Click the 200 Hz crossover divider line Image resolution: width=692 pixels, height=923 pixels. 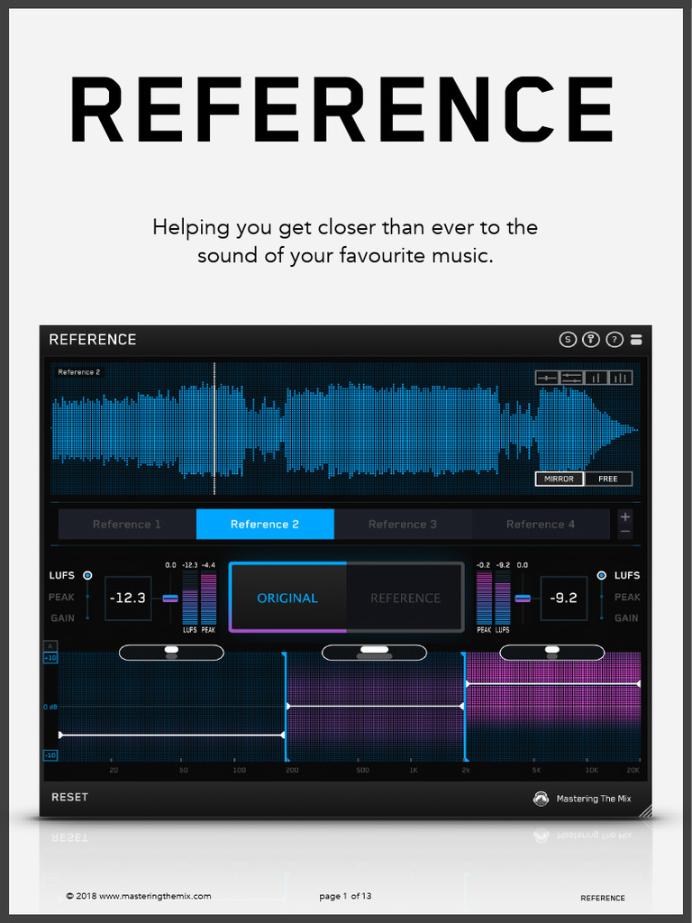pyautogui.click(x=286, y=706)
